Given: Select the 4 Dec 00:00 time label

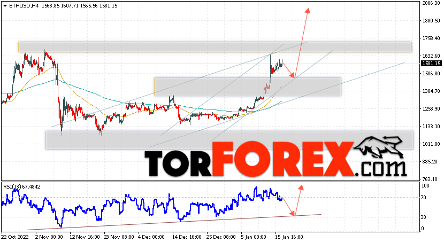Looking at the screenshot, I should (x=151, y=237).
